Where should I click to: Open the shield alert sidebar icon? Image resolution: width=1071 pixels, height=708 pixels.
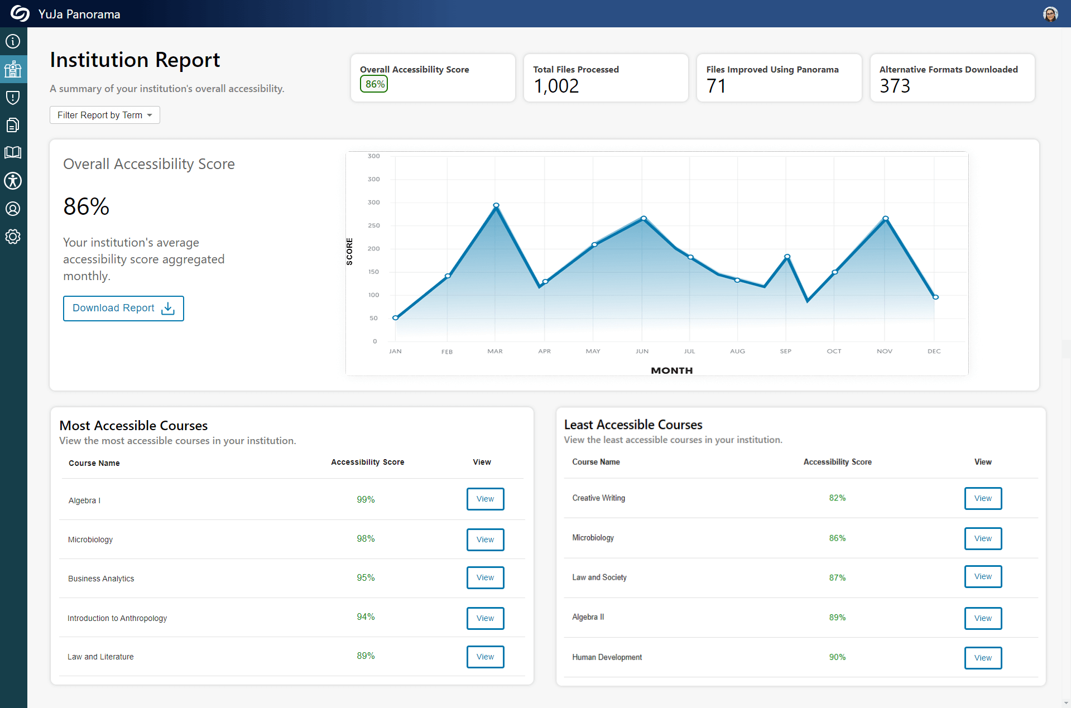click(x=13, y=98)
